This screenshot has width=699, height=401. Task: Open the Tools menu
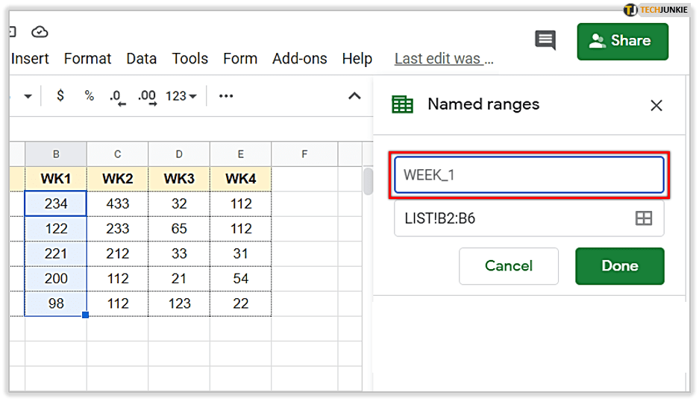[x=189, y=59]
